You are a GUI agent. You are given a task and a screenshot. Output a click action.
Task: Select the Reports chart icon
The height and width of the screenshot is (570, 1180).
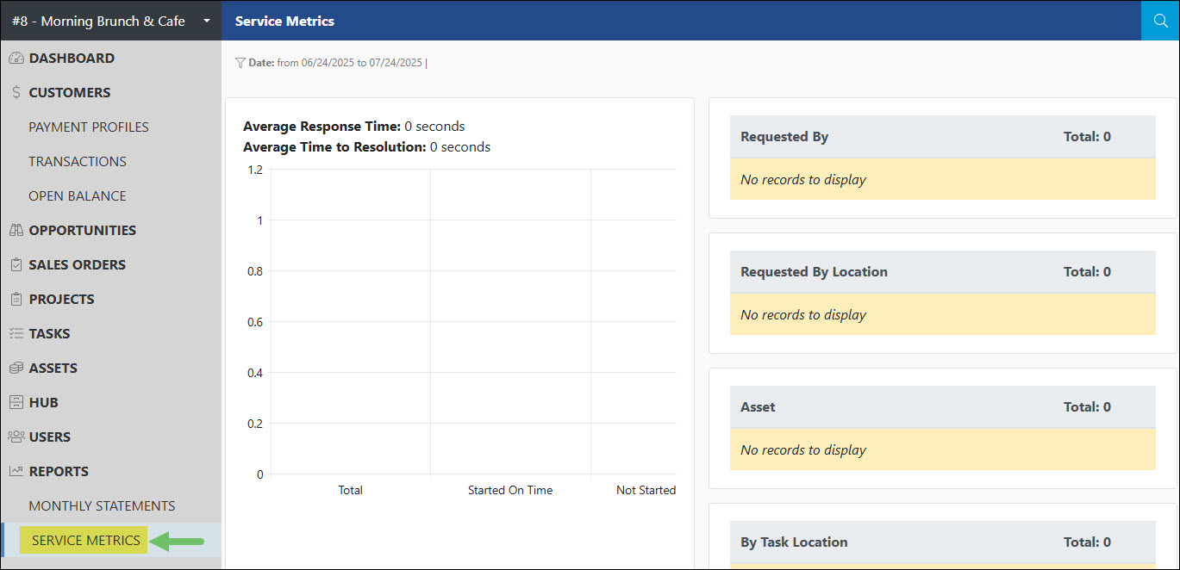click(x=17, y=471)
